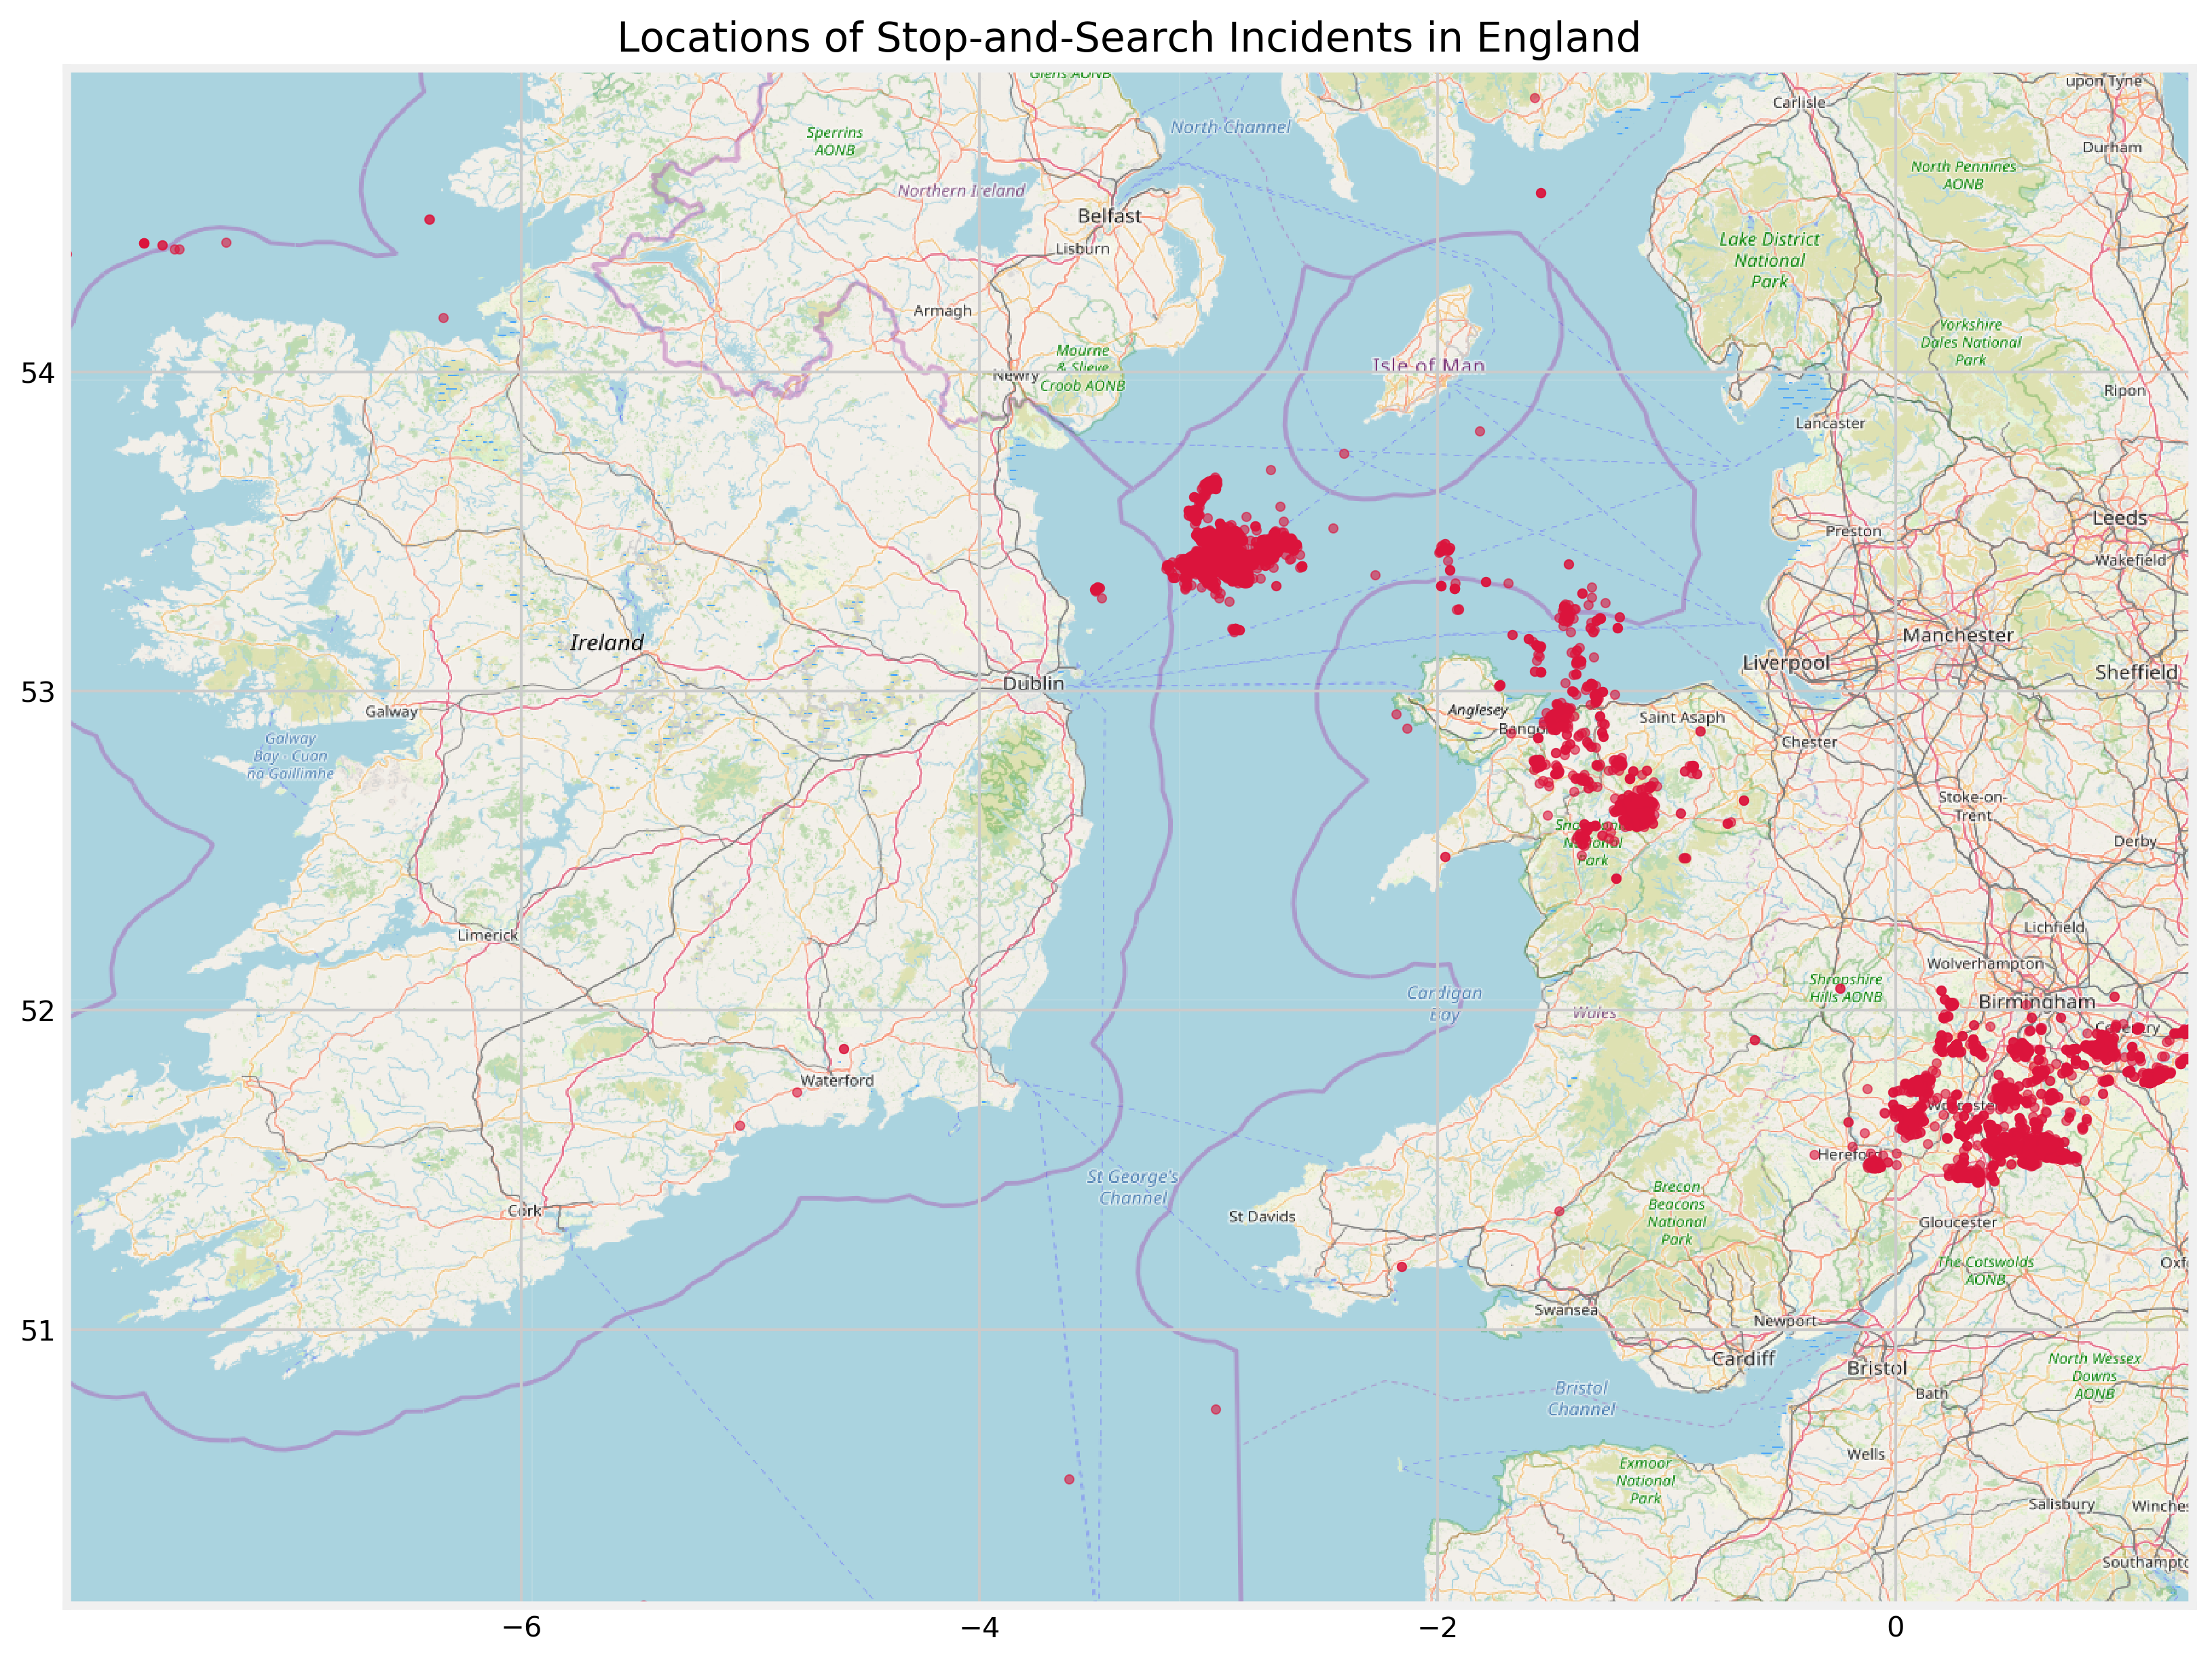Click the Birmingham city label
2212x1663 pixels.
(x=2037, y=1001)
